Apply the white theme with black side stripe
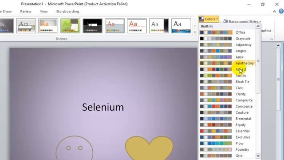Screen dimensions: 284x160 point(159,26)
